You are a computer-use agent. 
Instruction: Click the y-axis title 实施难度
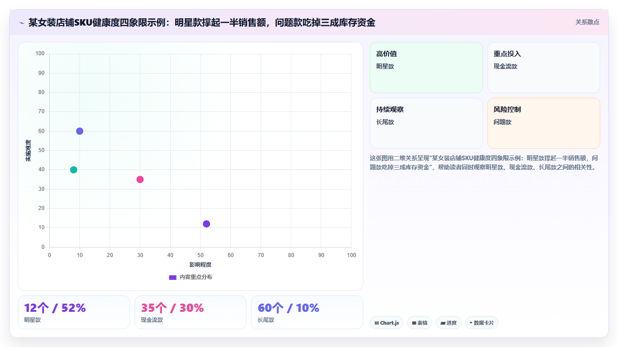(x=28, y=151)
